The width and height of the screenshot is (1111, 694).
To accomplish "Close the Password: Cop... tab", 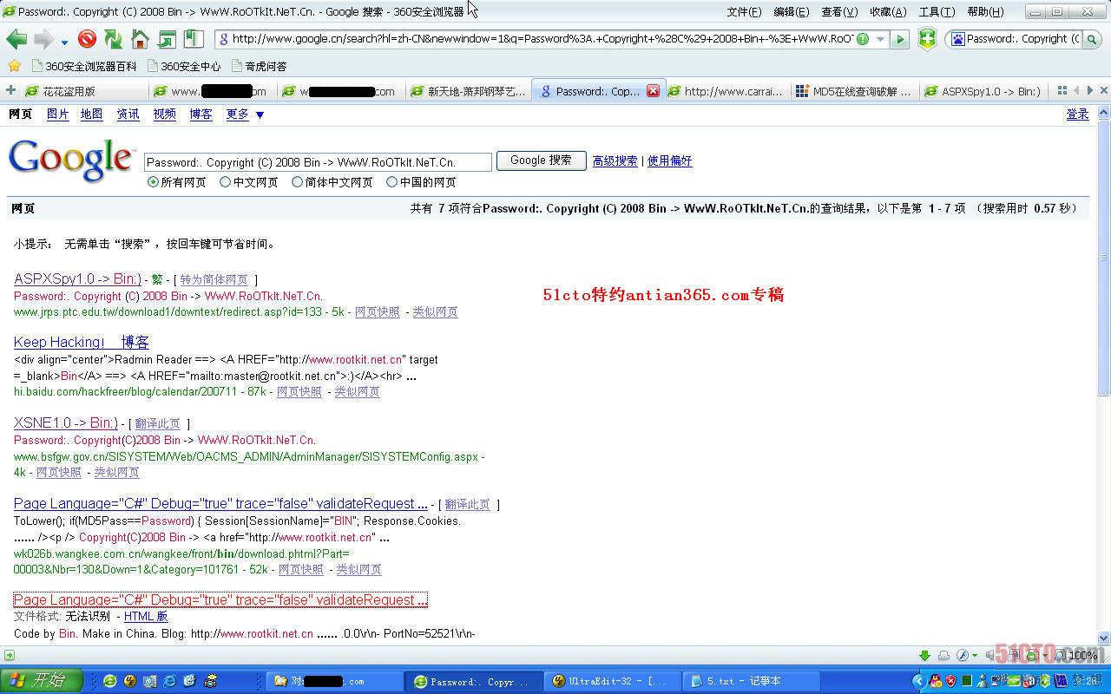I will [653, 91].
